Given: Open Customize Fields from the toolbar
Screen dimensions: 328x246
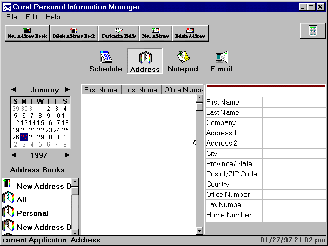Looking at the screenshot, I should [119, 33].
